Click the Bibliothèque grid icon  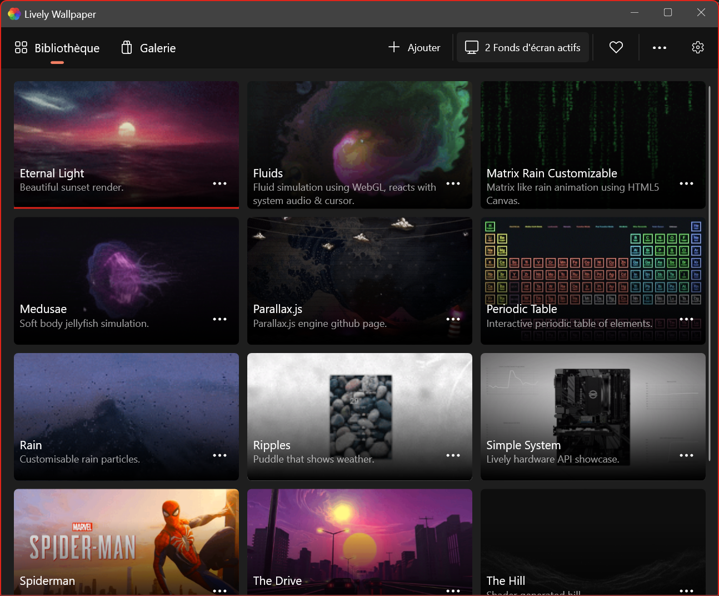coord(21,47)
